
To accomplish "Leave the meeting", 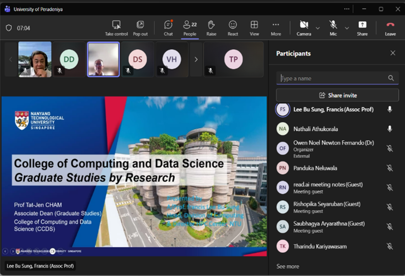I will click(x=390, y=28).
